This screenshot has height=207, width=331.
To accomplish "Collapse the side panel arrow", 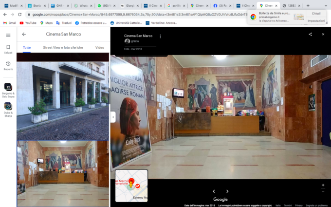I will pos(112,117).
